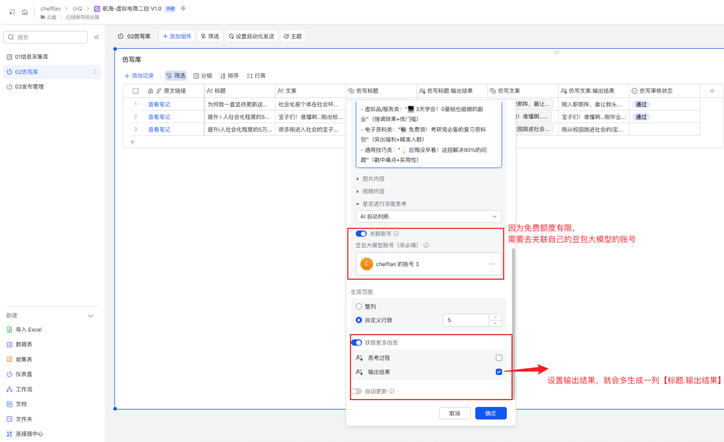Viewport: 724px width, 442px height.
Task: Select the 自定义行数 radio option
Action: 359,320
